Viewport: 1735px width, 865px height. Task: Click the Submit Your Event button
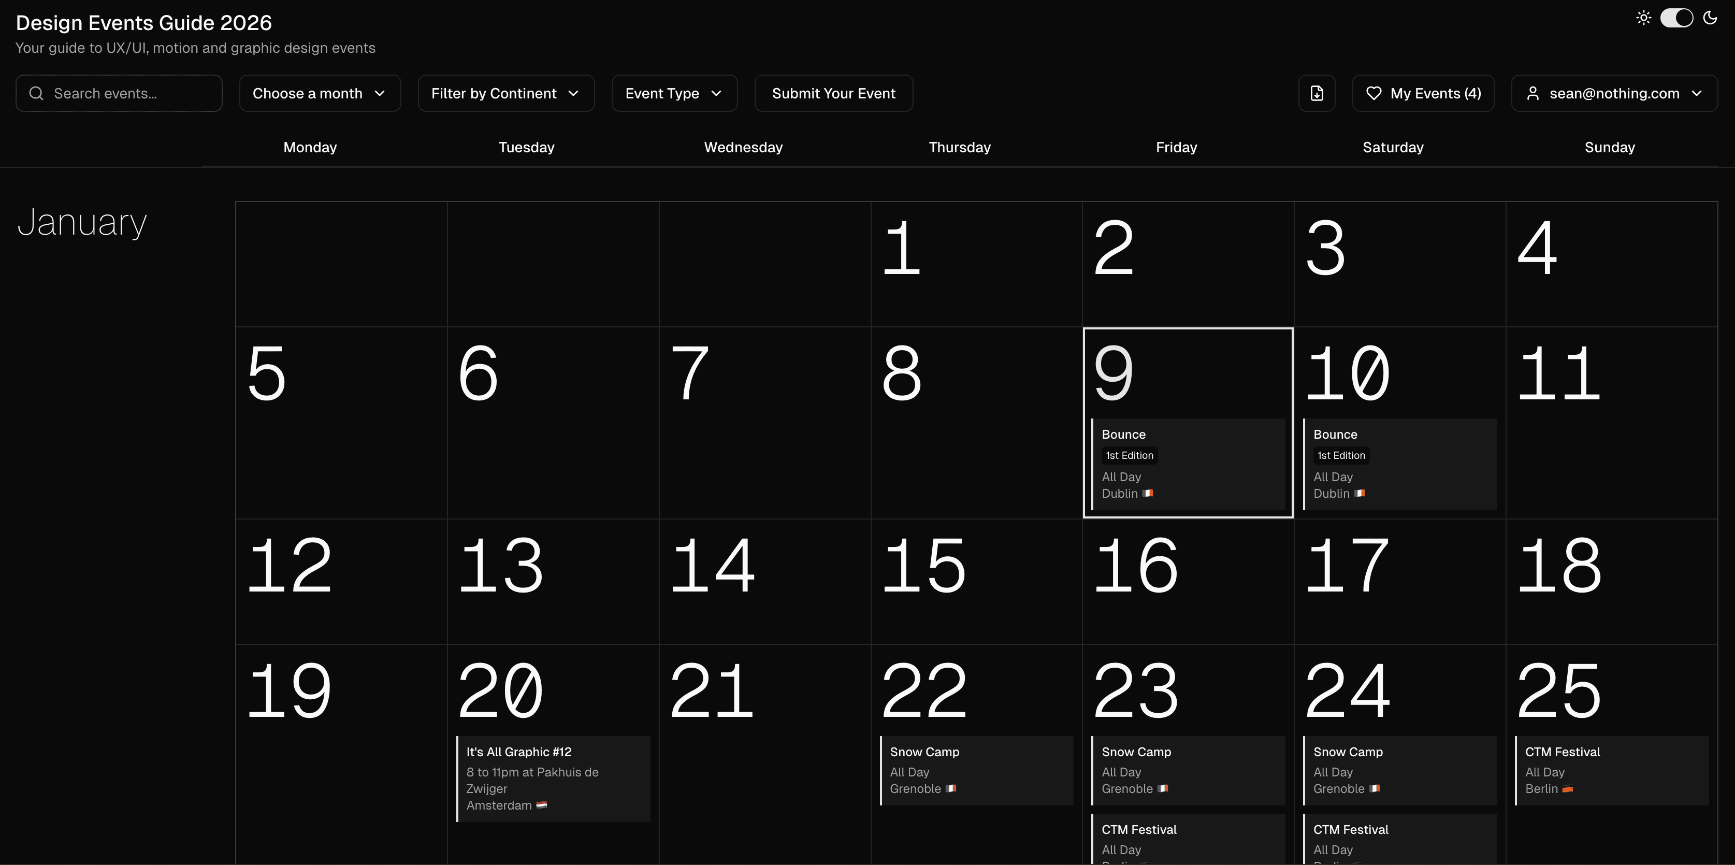[x=834, y=93]
